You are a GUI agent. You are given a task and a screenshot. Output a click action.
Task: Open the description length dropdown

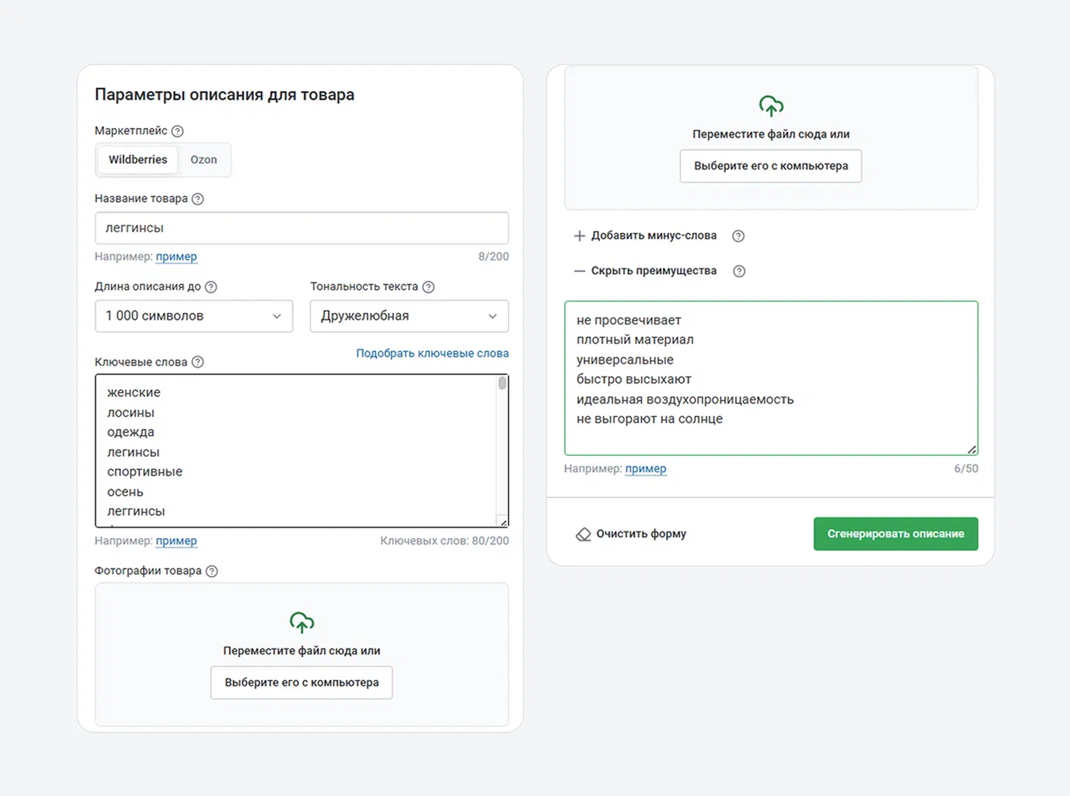[194, 316]
